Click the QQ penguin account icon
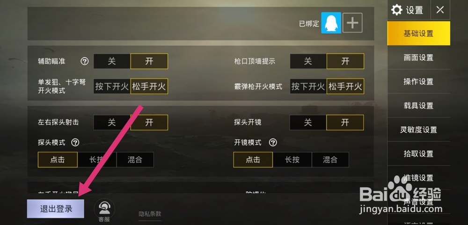Screen dimensions: 468x225 click(331, 22)
